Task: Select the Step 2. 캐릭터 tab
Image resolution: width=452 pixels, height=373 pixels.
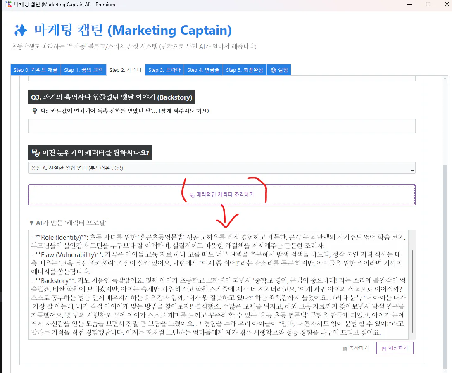Action: pyautogui.click(x=126, y=70)
